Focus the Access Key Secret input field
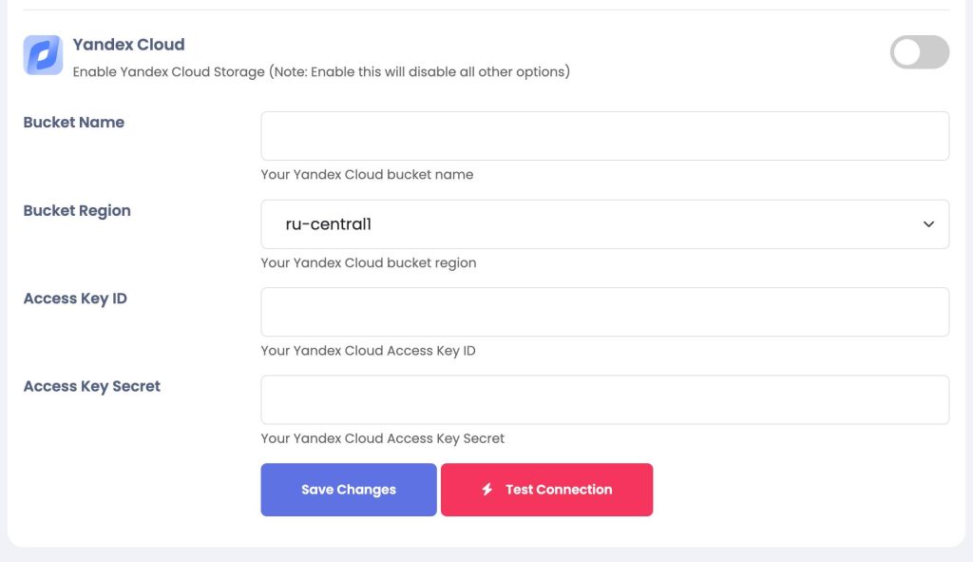This screenshot has height=562, width=973. 604,400
